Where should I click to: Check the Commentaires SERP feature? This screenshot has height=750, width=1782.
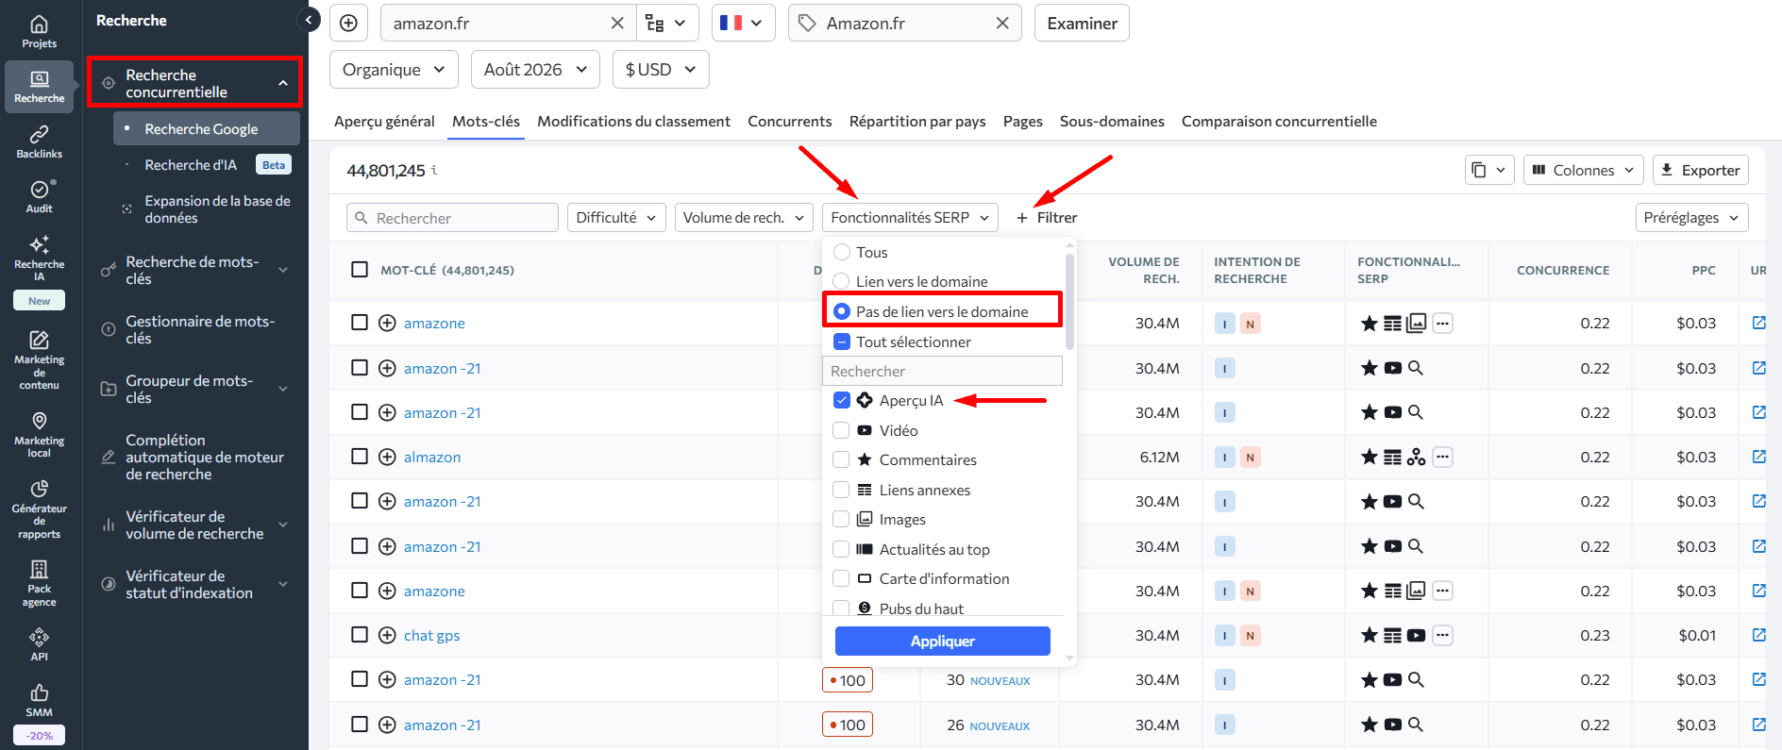click(842, 460)
